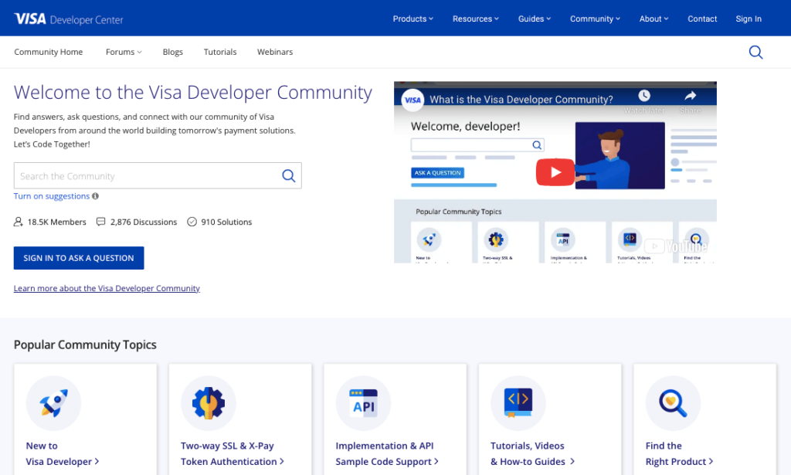Image resolution: width=791 pixels, height=475 pixels.
Task: Click the magnifier in the community search box
Action: point(289,175)
